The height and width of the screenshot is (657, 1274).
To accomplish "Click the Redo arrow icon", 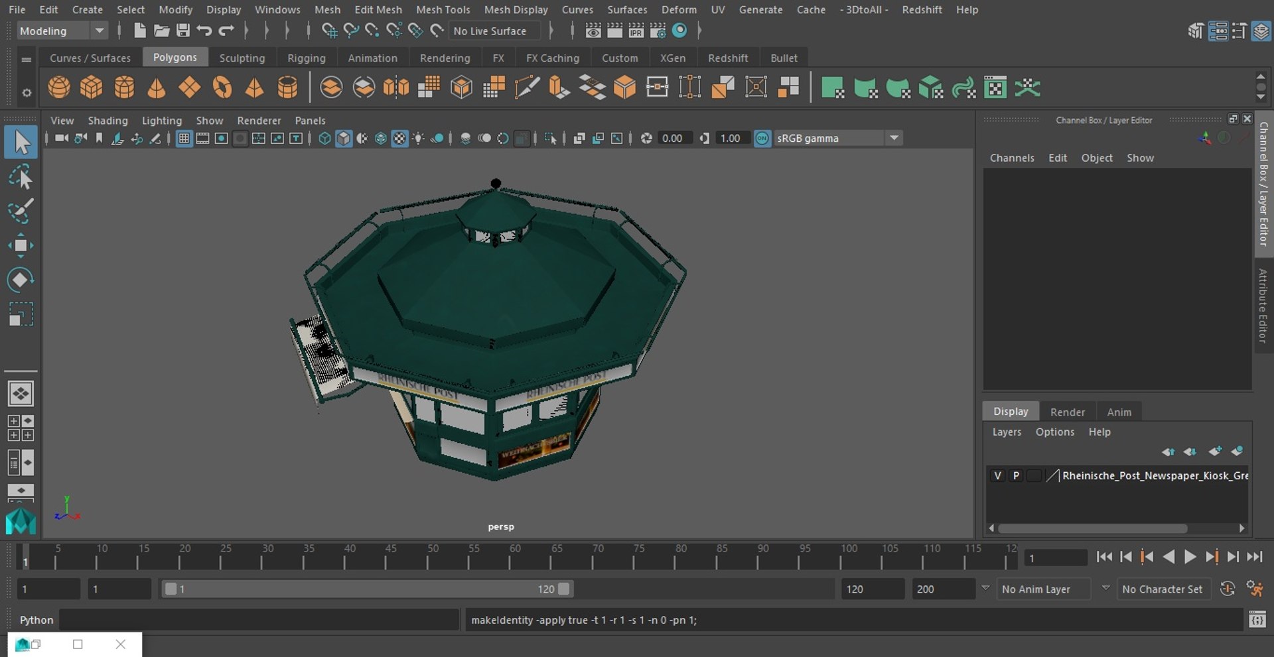I will point(226,30).
